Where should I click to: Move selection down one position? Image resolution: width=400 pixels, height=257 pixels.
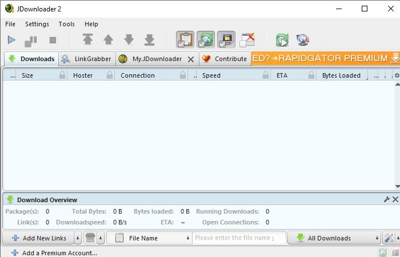(x=129, y=39)
